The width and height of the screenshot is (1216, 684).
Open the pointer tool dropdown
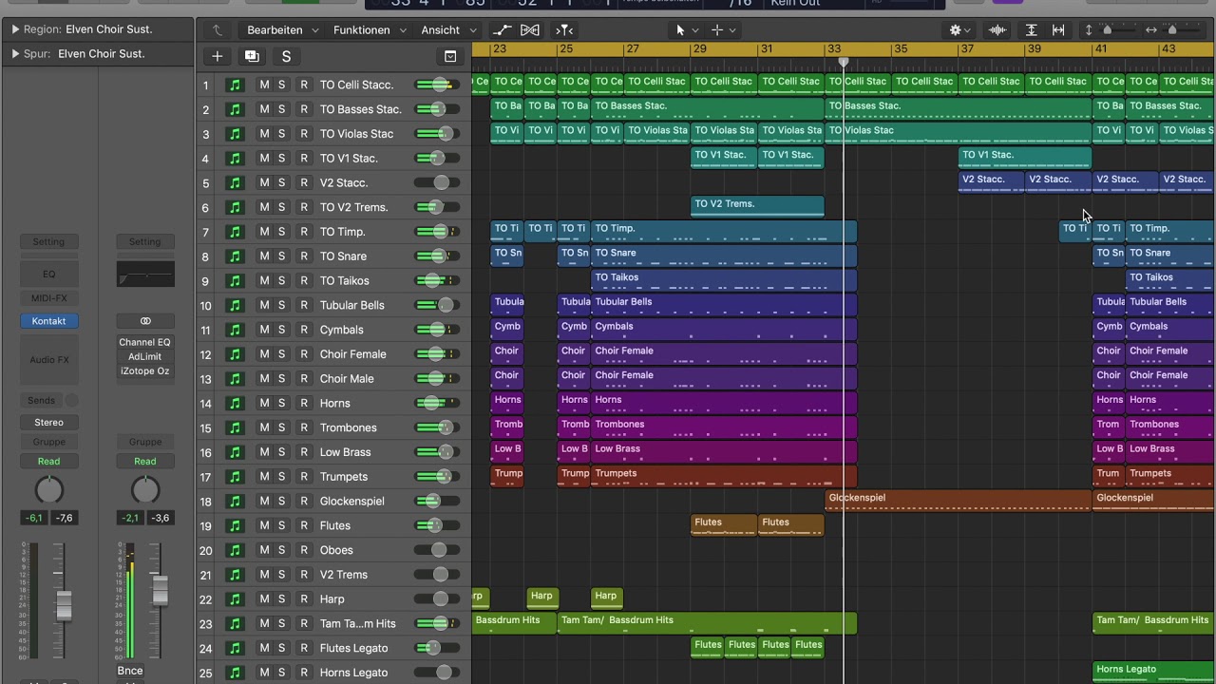pyautogui.click(x=686, y=29)
